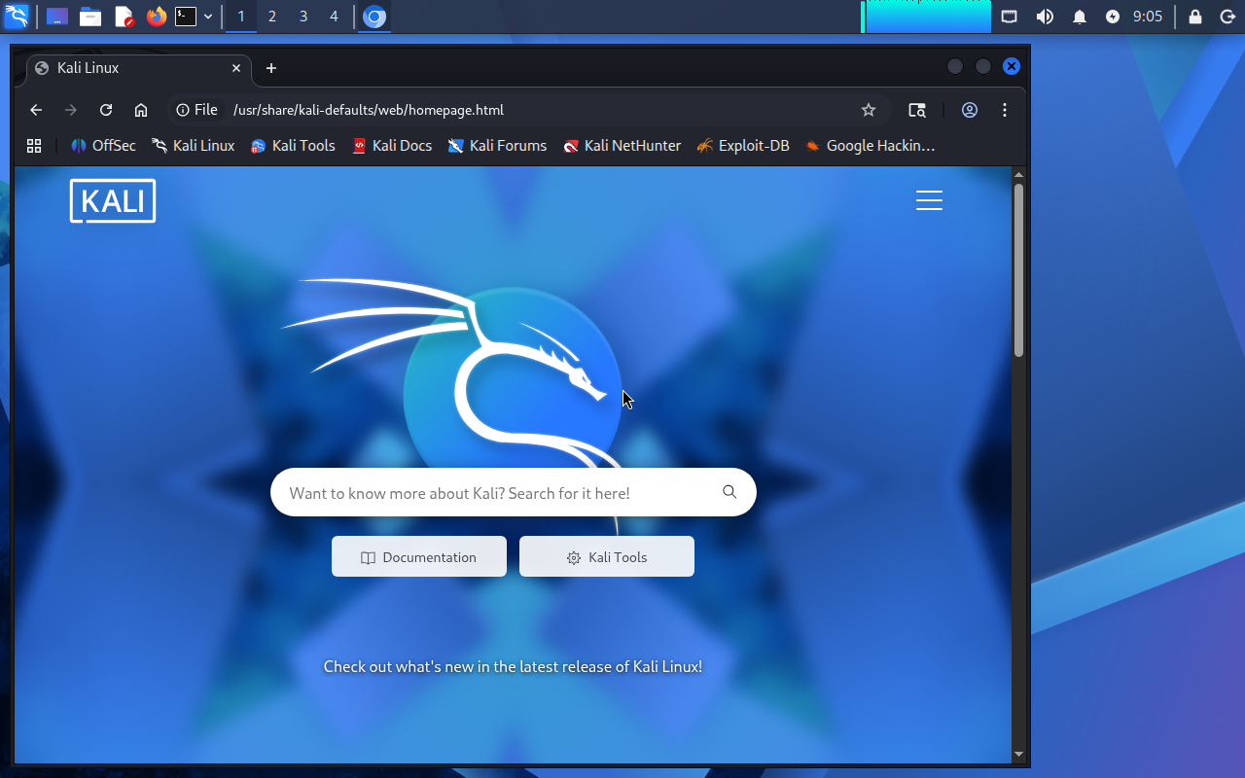Screen dimensions: 1245x778
Task: Click the Kali search input field
Action: (x=496, y=493)
